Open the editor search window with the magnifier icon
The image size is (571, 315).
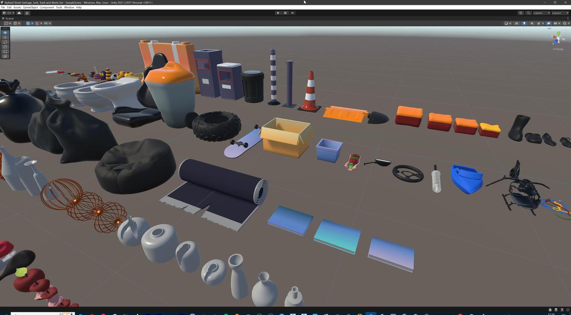pyautogui.click(x=529, y=13)
